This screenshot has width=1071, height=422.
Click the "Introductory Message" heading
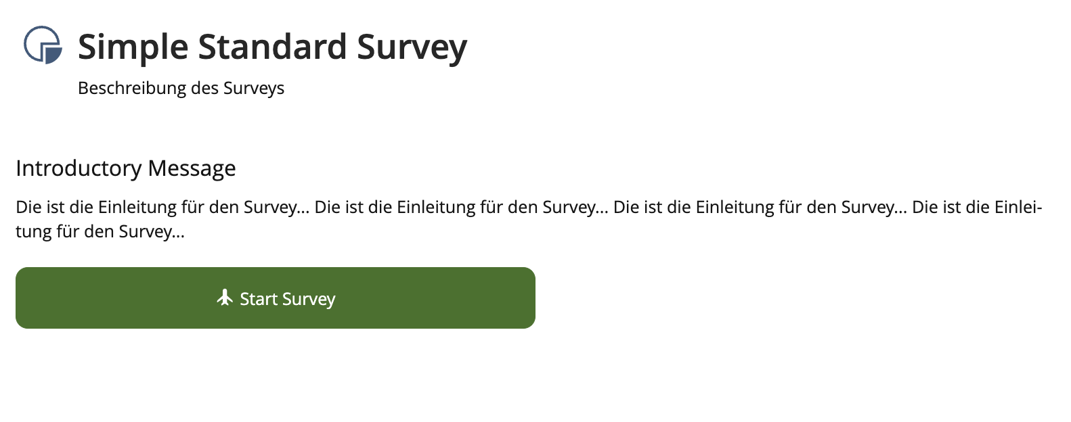point(126,168)
